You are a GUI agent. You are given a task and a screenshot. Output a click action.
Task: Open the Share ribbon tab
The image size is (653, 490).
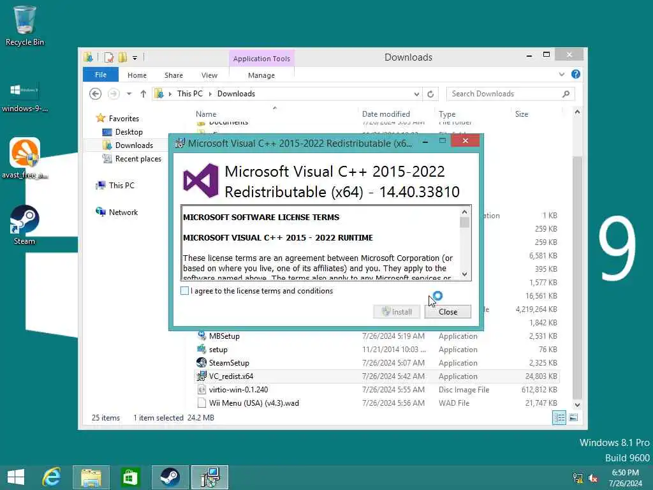coord(173,75)
